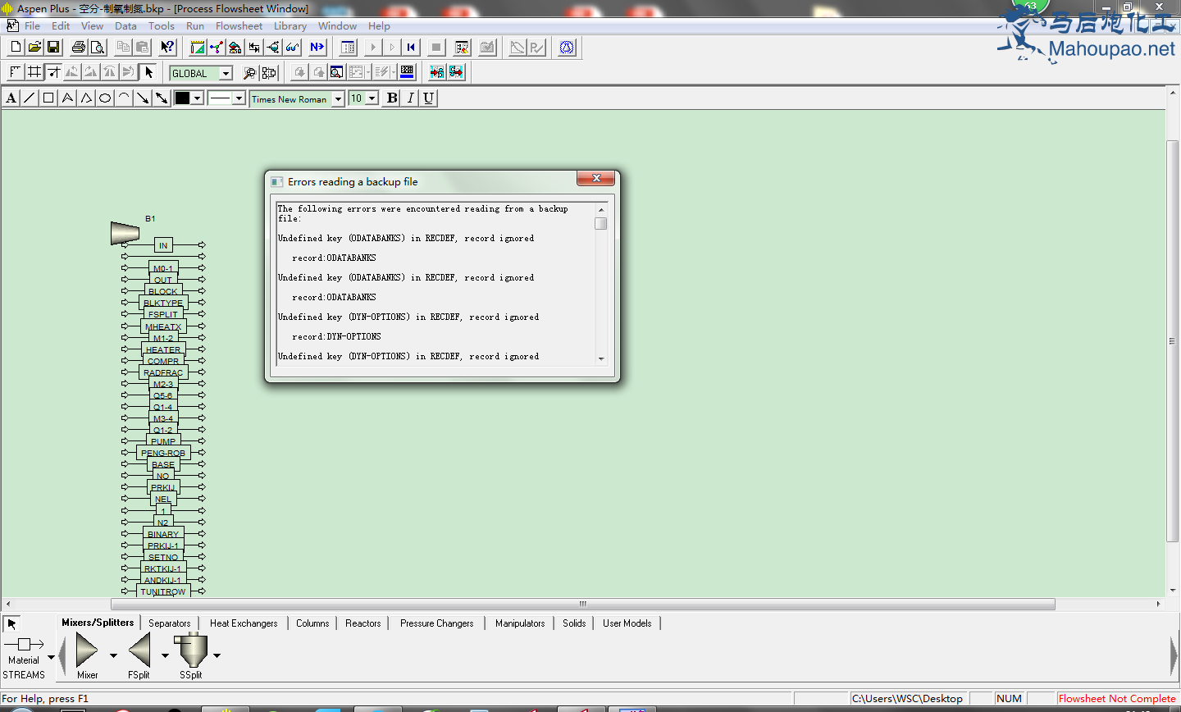Open the font size 10 dropdown
This screenshot has width=1181, height=712.
[x=372, y=98]
